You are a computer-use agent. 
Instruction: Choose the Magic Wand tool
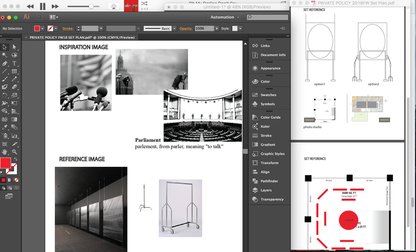(5, 55)
